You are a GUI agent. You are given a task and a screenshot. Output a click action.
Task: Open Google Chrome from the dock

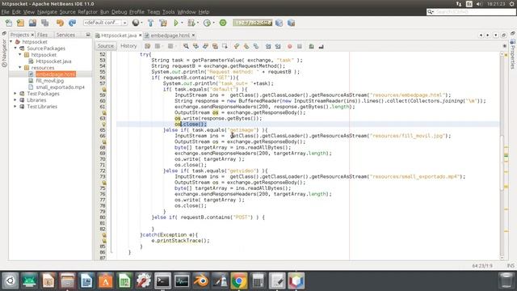click(x=239, y=280)
